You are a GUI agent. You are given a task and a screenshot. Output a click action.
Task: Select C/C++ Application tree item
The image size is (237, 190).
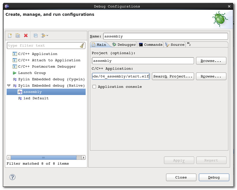38,54
